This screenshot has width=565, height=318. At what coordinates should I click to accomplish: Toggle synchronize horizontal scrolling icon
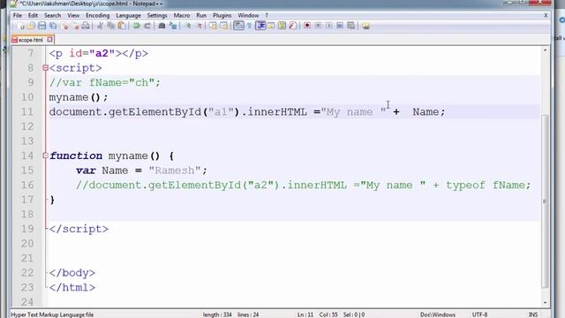pyautogui.click(x=223, y=26)
